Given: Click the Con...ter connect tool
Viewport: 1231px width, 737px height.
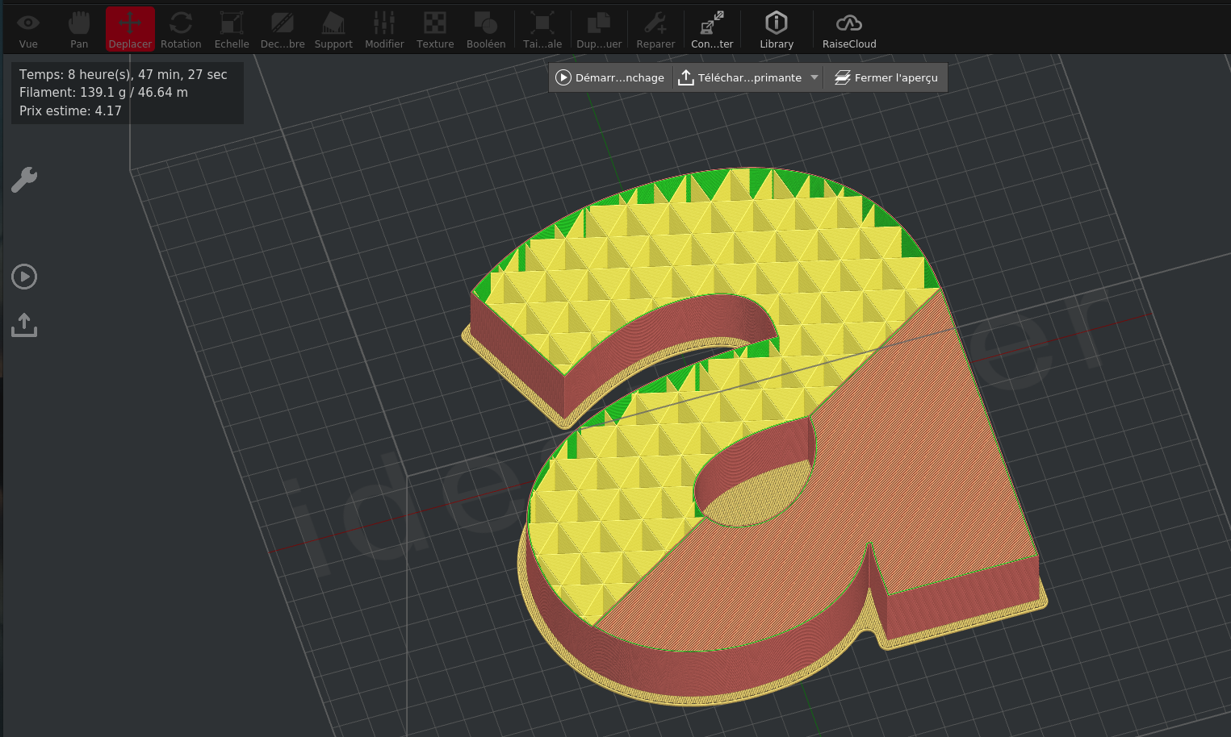Looking at the screenshot, I should coord(712,30).
